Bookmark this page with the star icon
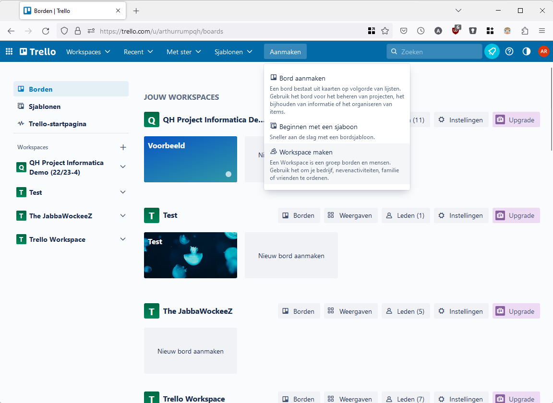Image resolution: width=553 pixels, height=403 pixels. pos(385,31)
